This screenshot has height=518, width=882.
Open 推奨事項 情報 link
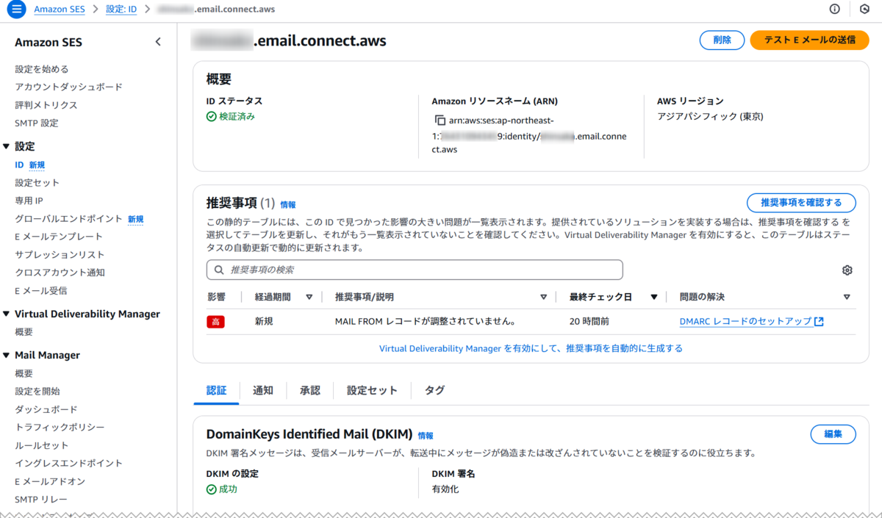[x=287, y=205]
